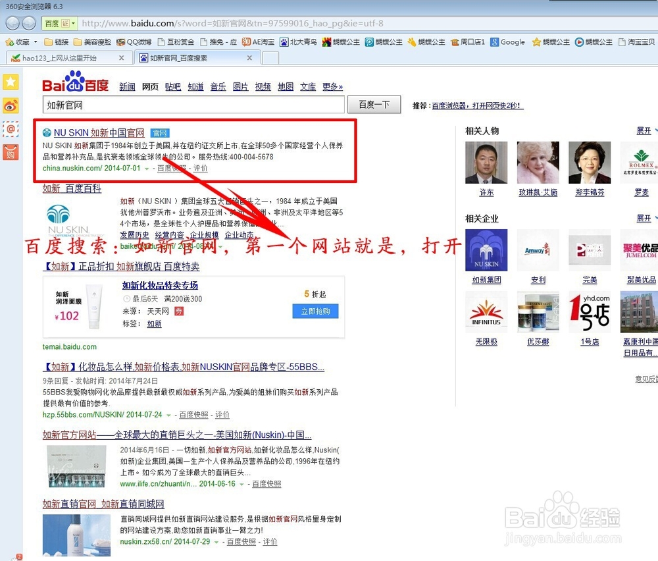Open the 更多» category link
The image size is (658, 561).
[332, 86]
